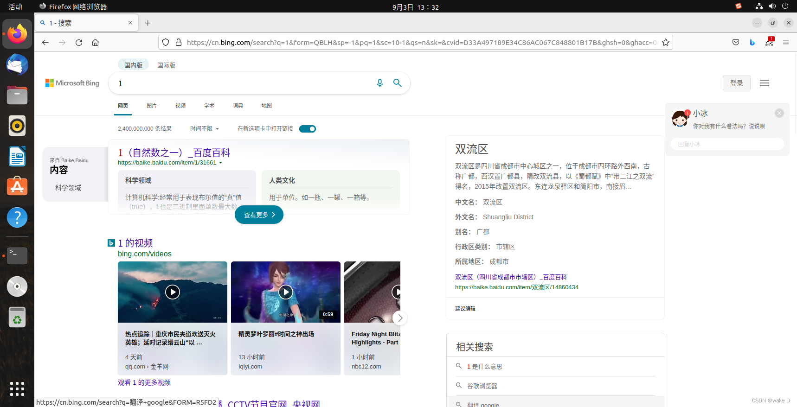Image resolution: width=797 pixels, height=407 pixels.
Task: Select the 图片 search tab
Action: coord(152,106)
